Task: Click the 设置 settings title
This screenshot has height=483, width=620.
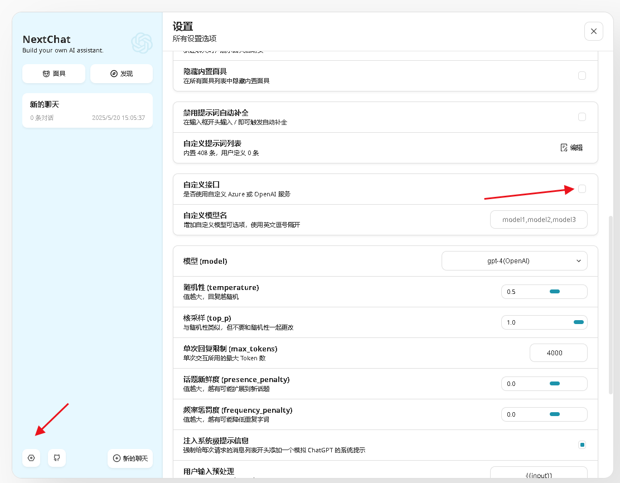Action: pos(183,27)
